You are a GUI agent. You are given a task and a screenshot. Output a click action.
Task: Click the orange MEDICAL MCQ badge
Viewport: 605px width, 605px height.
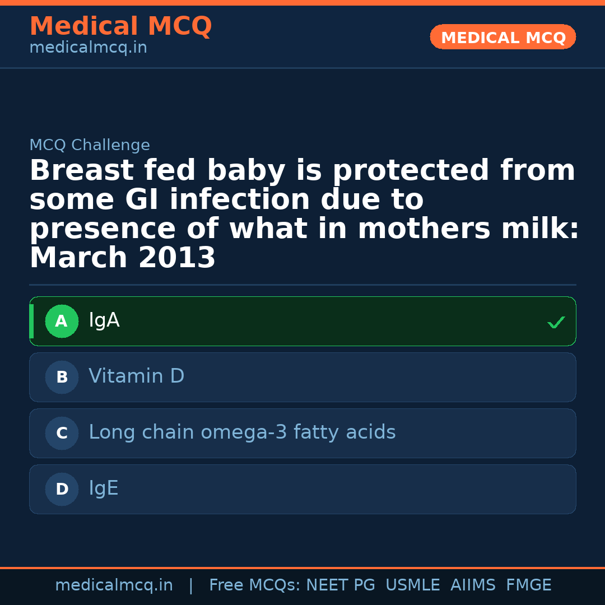click(502, 38)
